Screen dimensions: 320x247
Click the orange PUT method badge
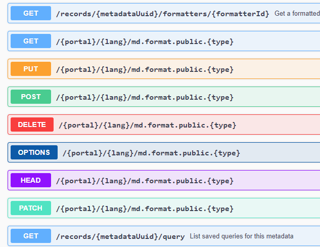(31, 69)
